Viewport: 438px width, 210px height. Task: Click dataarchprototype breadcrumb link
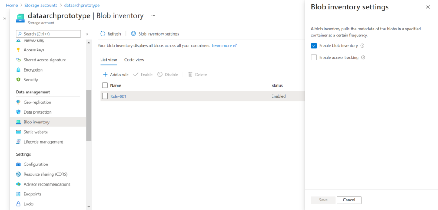pos(82,5)
